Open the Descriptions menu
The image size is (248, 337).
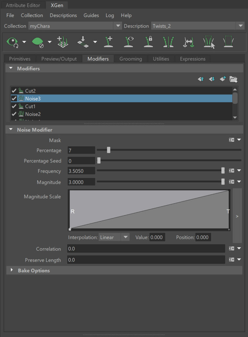click(x=63, y=15)
